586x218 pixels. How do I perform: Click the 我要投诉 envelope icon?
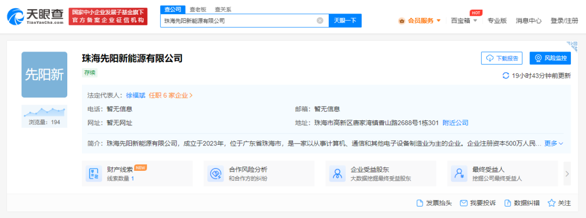tap(464, 203)
